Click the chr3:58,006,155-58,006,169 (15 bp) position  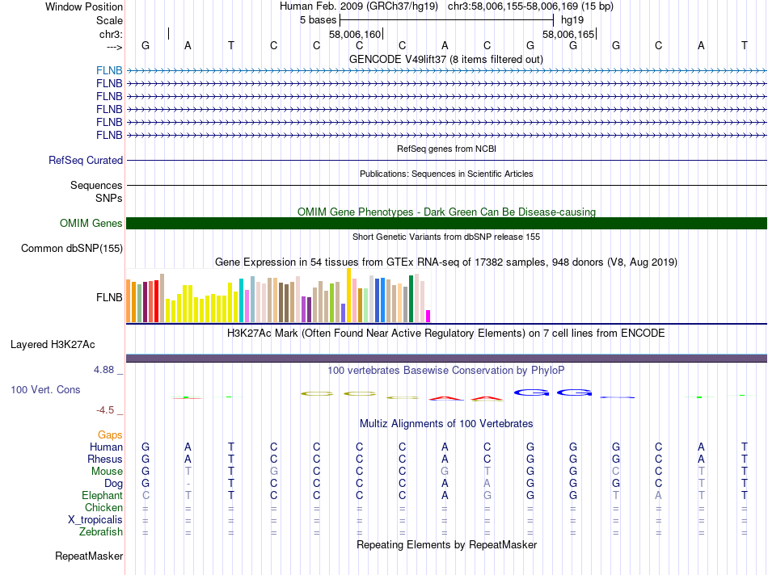(x=530, y=6)
